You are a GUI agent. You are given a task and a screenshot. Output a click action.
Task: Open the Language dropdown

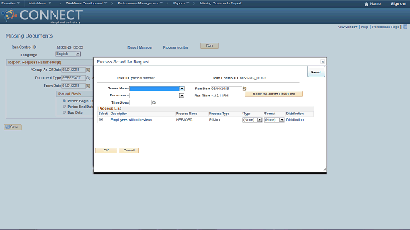pyautogui.click(x=78, y=54)
